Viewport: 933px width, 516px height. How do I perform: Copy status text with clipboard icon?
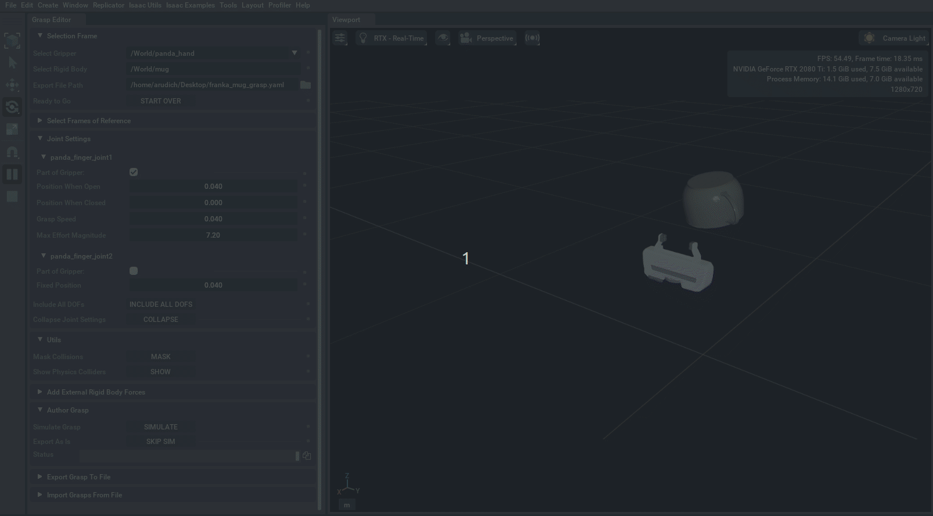pos(307,456)
